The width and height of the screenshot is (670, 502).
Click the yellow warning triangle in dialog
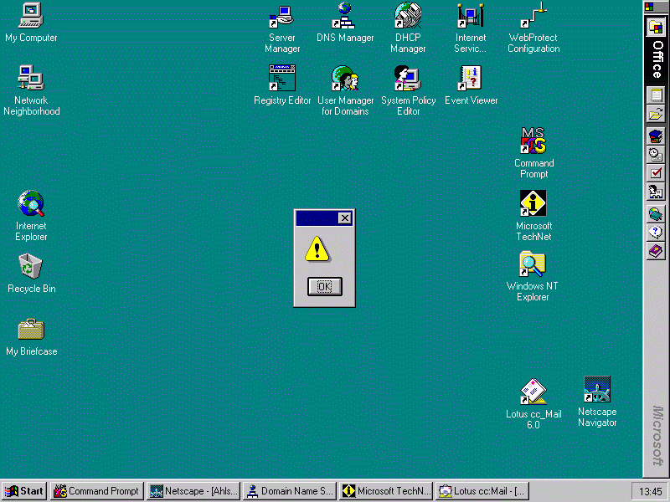(317, 248)
